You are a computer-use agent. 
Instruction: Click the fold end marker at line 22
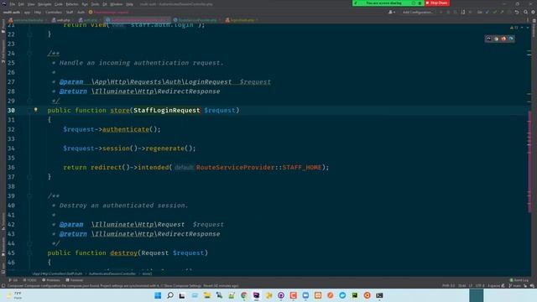(x=30, y=34)
